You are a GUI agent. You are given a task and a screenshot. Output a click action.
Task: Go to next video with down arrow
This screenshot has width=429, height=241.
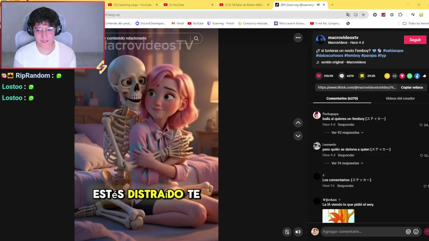(x=298, y=136)
